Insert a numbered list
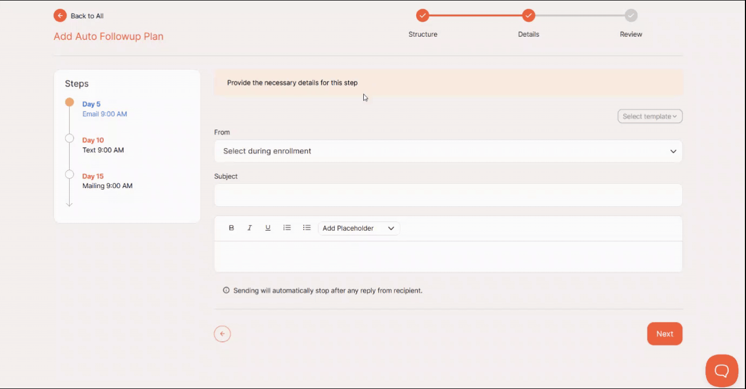The width and height of the screenshot is (746, 389). 287,228
